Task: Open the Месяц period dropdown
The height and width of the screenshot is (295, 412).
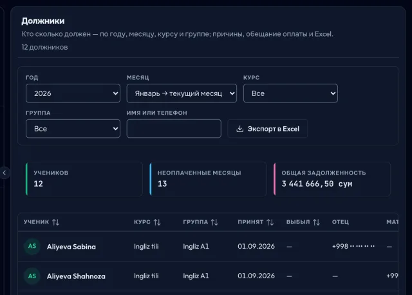Action: (182, 93)
